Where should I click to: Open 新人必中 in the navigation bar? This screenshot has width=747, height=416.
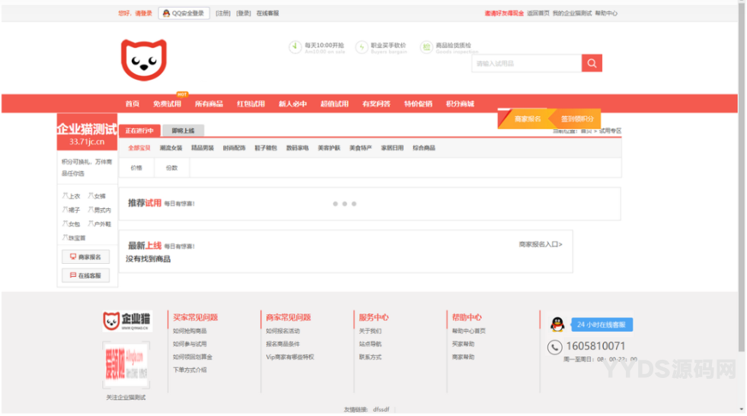tap(292, 103)
